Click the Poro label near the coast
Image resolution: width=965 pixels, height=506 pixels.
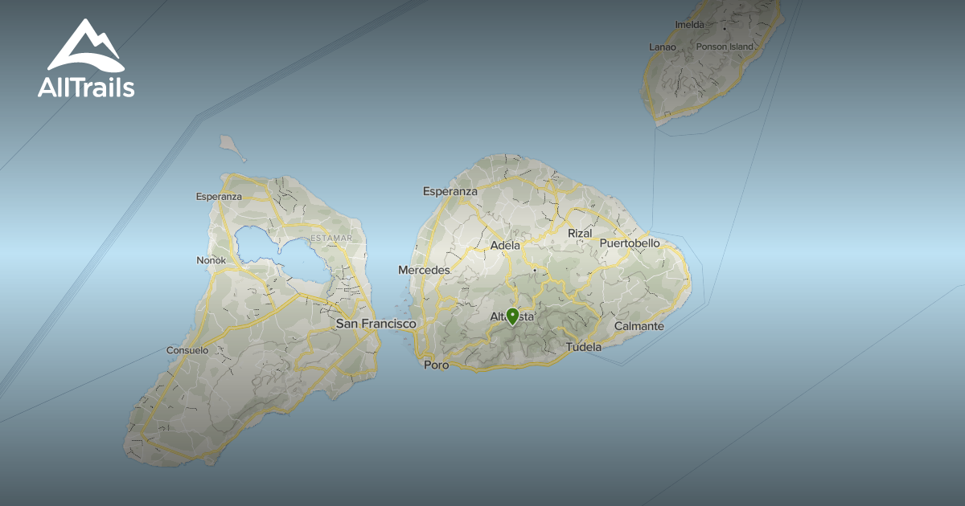pyautogui.click(x=435, y=364)
